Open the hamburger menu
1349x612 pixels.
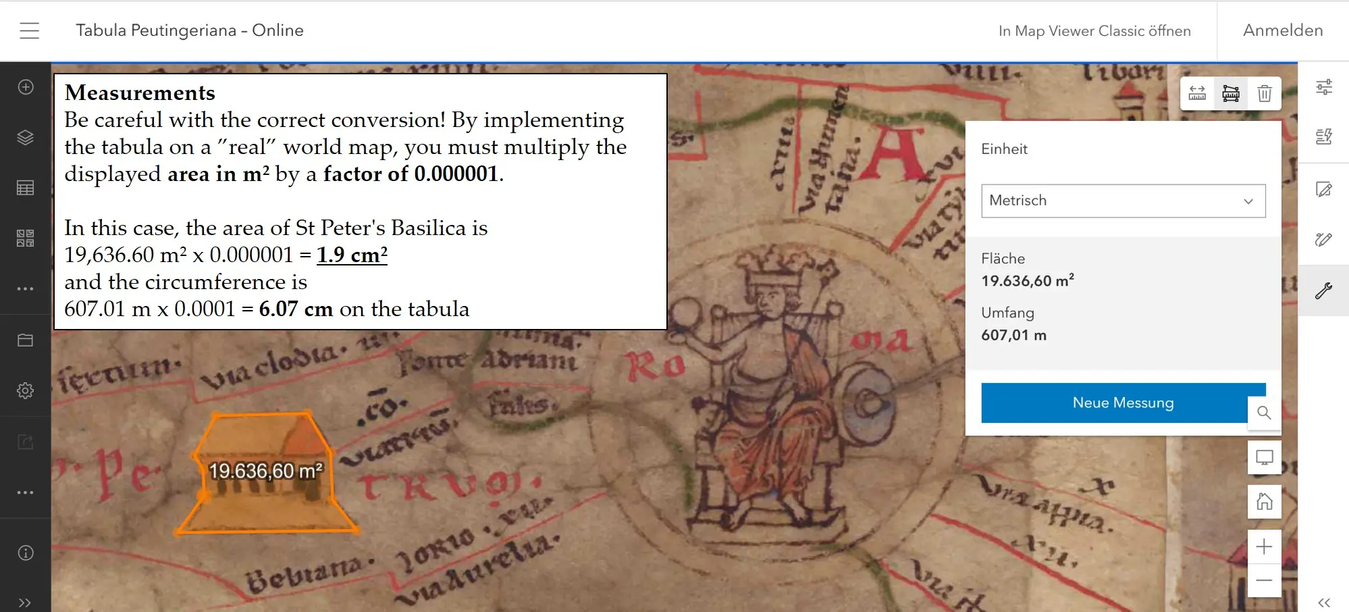pos(29,30)
